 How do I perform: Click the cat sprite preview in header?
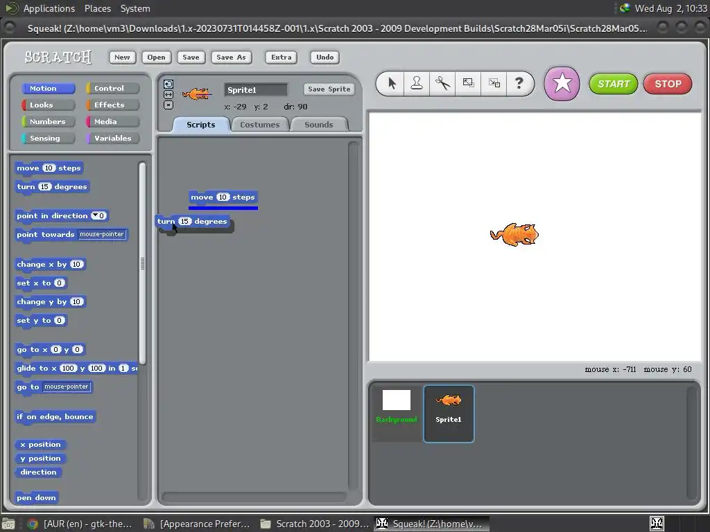[x=196, y=94]
